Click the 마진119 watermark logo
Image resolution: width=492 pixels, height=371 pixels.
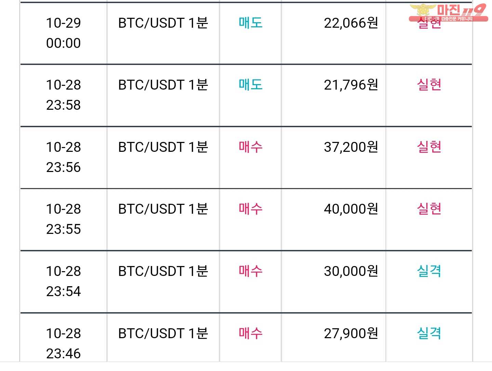[448, 12]
